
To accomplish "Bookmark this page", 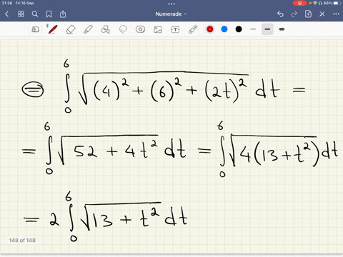I will click(49, 14).
